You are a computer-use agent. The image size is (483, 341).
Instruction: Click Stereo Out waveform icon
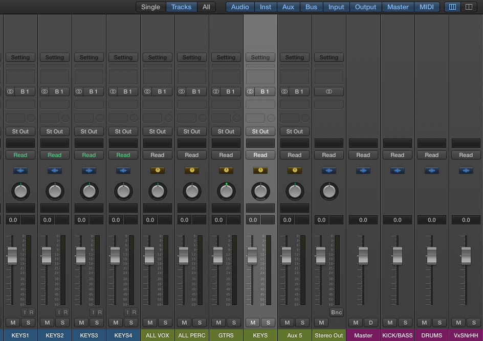(329, 170)
